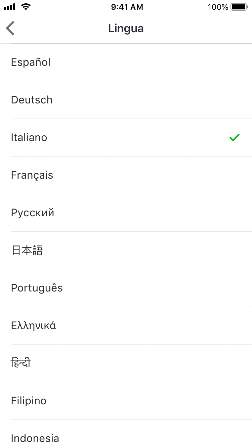Tap the 9:41 AM clock
This screenshot has height=448, width=252.
coord(127,7)
